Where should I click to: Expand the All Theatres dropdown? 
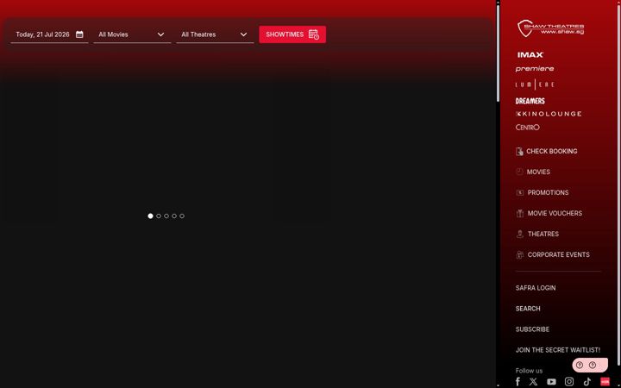(215, 34)
